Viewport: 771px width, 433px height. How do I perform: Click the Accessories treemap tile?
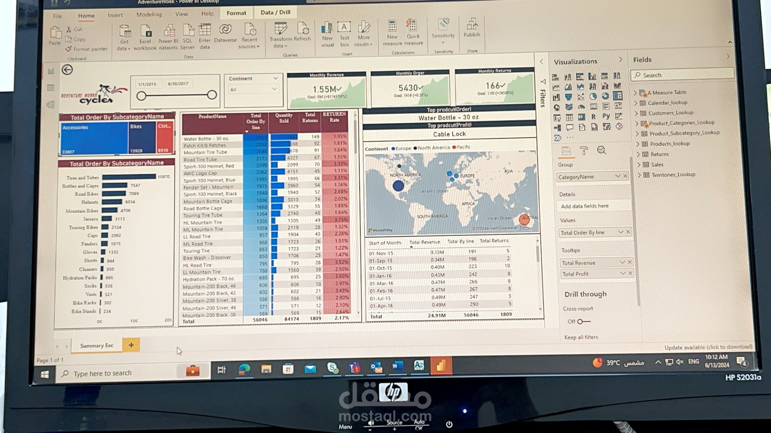(95, 138)
